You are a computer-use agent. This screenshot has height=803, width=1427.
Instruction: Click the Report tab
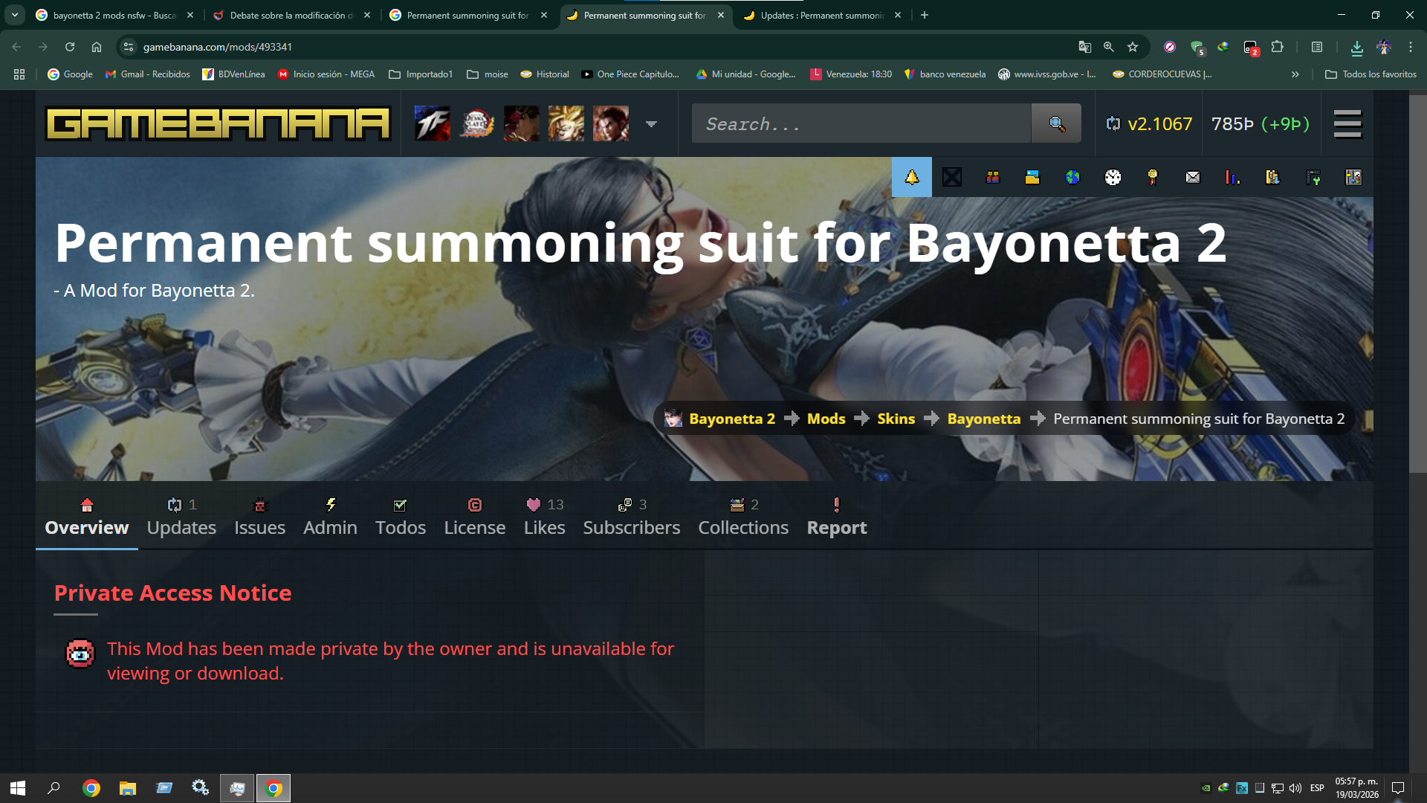[837, 517]
